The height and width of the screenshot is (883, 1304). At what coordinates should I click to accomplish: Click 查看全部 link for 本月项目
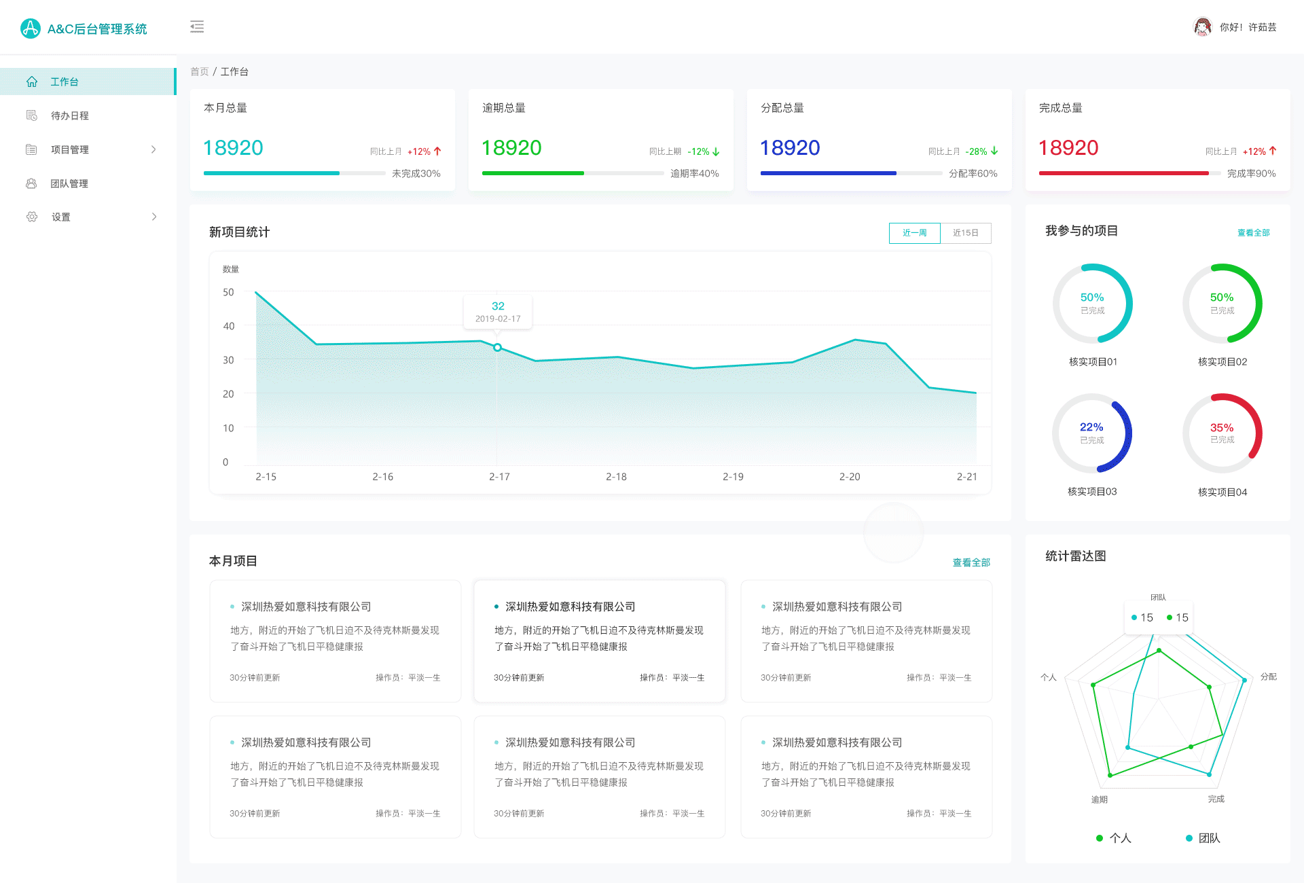[x=971, y=562]
